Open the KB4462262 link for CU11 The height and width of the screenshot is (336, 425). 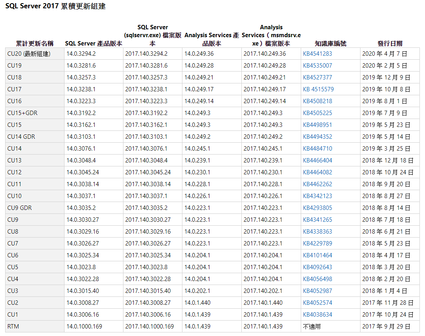click(x=317, y=184)
